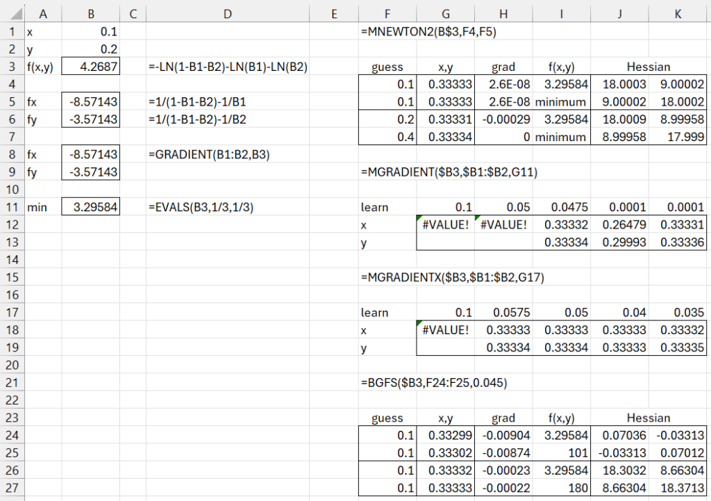The height and width of the screenshot is (501, 711).
Task: Click the learn label cell near MGRADIENT results
Action: pos(387,206)
